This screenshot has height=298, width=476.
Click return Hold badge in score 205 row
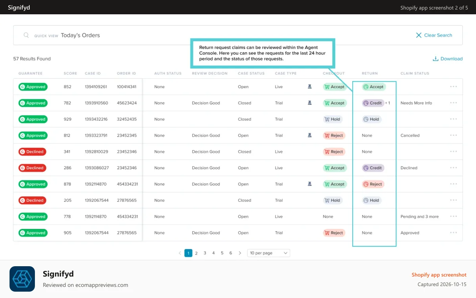tap(372, 200)
